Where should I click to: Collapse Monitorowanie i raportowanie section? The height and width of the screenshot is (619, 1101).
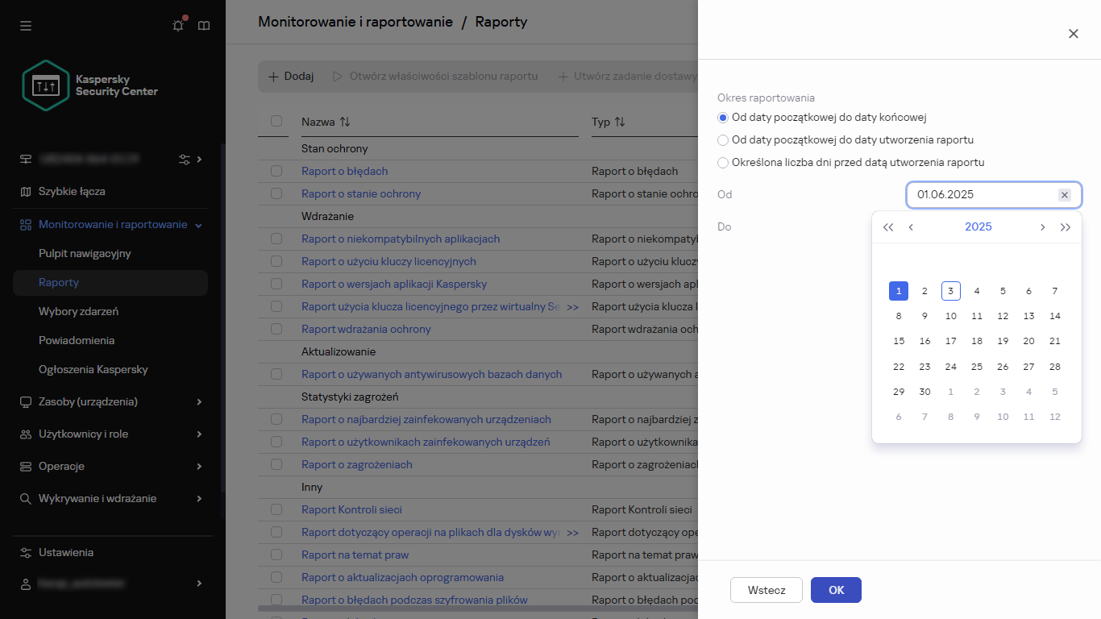198,225
